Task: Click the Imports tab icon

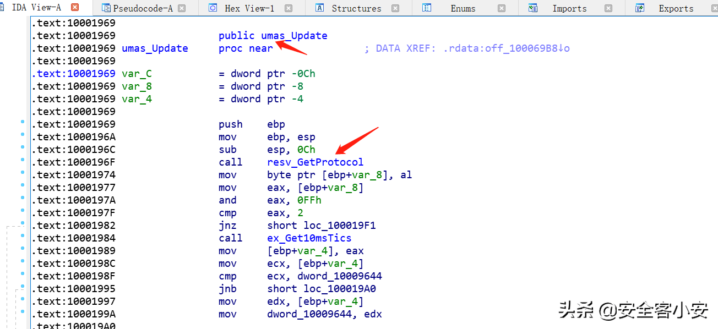Action: tap(533, 8)
